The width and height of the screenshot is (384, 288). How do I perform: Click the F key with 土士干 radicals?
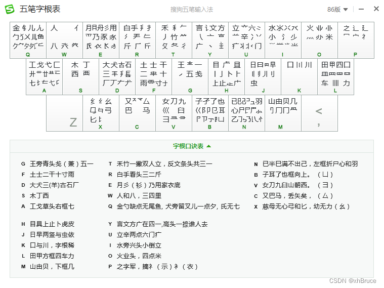(x=154, y=77)
